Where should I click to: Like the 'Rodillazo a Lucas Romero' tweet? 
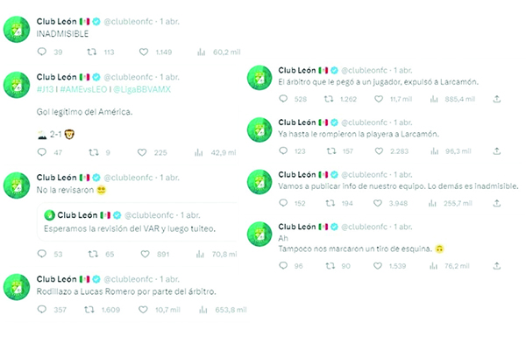pos(143,310)
